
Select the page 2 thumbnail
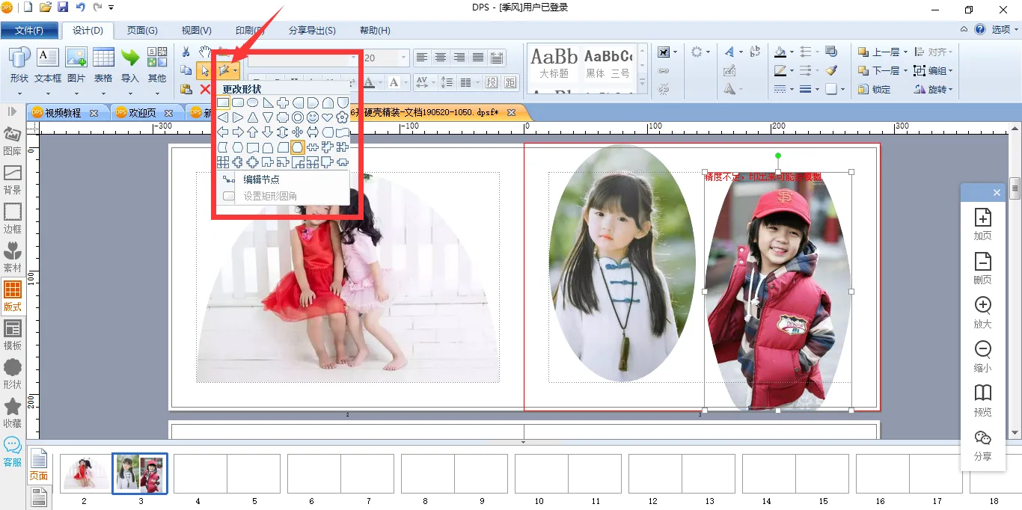(x=84, y=473)
